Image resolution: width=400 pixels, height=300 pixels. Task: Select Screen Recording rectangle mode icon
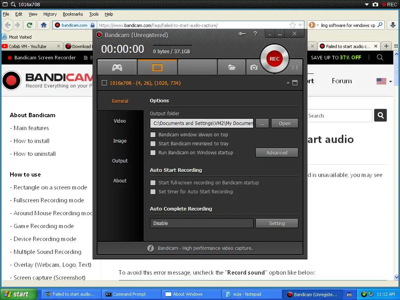(157, 67)
